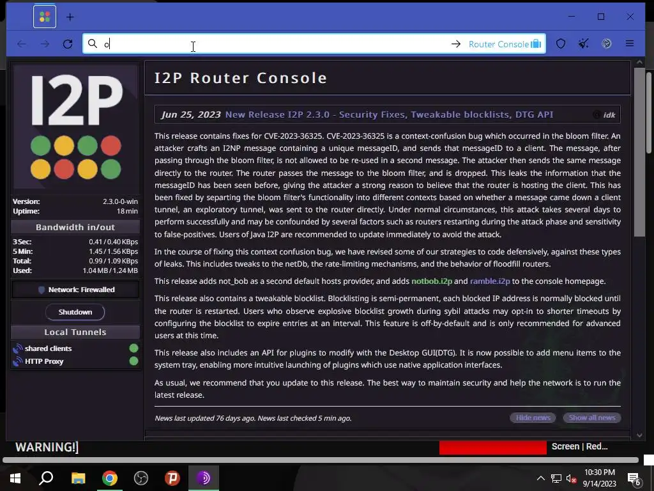The height and width of the screenshot is (491, 654).
Task: Click the broom new identity icon
Action: pyautogui.click(x=584, y=43)
